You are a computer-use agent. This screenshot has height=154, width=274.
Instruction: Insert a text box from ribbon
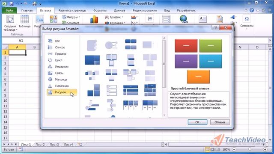click(203, 19)
